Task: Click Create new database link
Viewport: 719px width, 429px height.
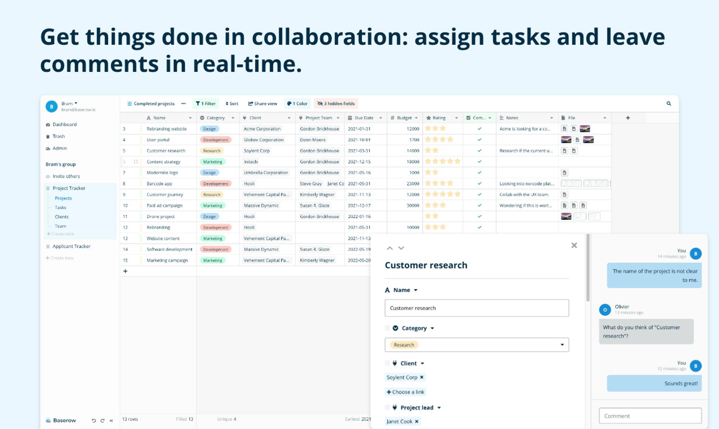Action: point(60,258)
